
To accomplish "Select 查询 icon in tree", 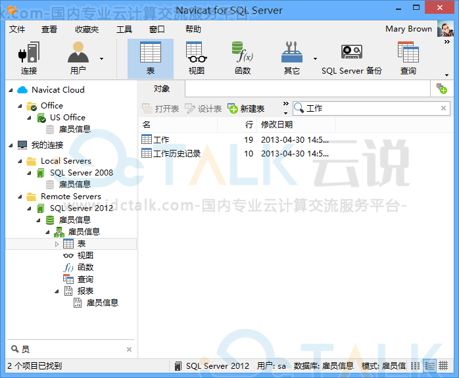I will [68, 279].
